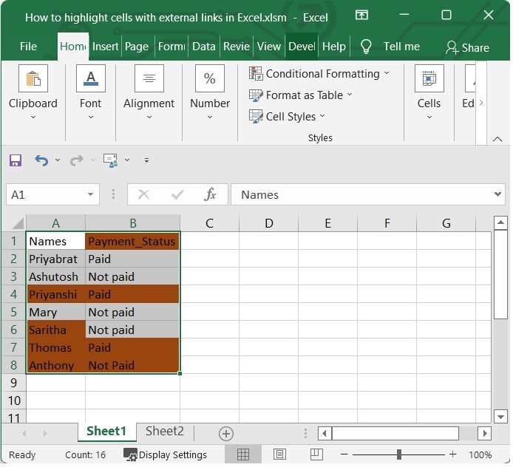Open the Name Box dropdown arrow

[91, 195]
